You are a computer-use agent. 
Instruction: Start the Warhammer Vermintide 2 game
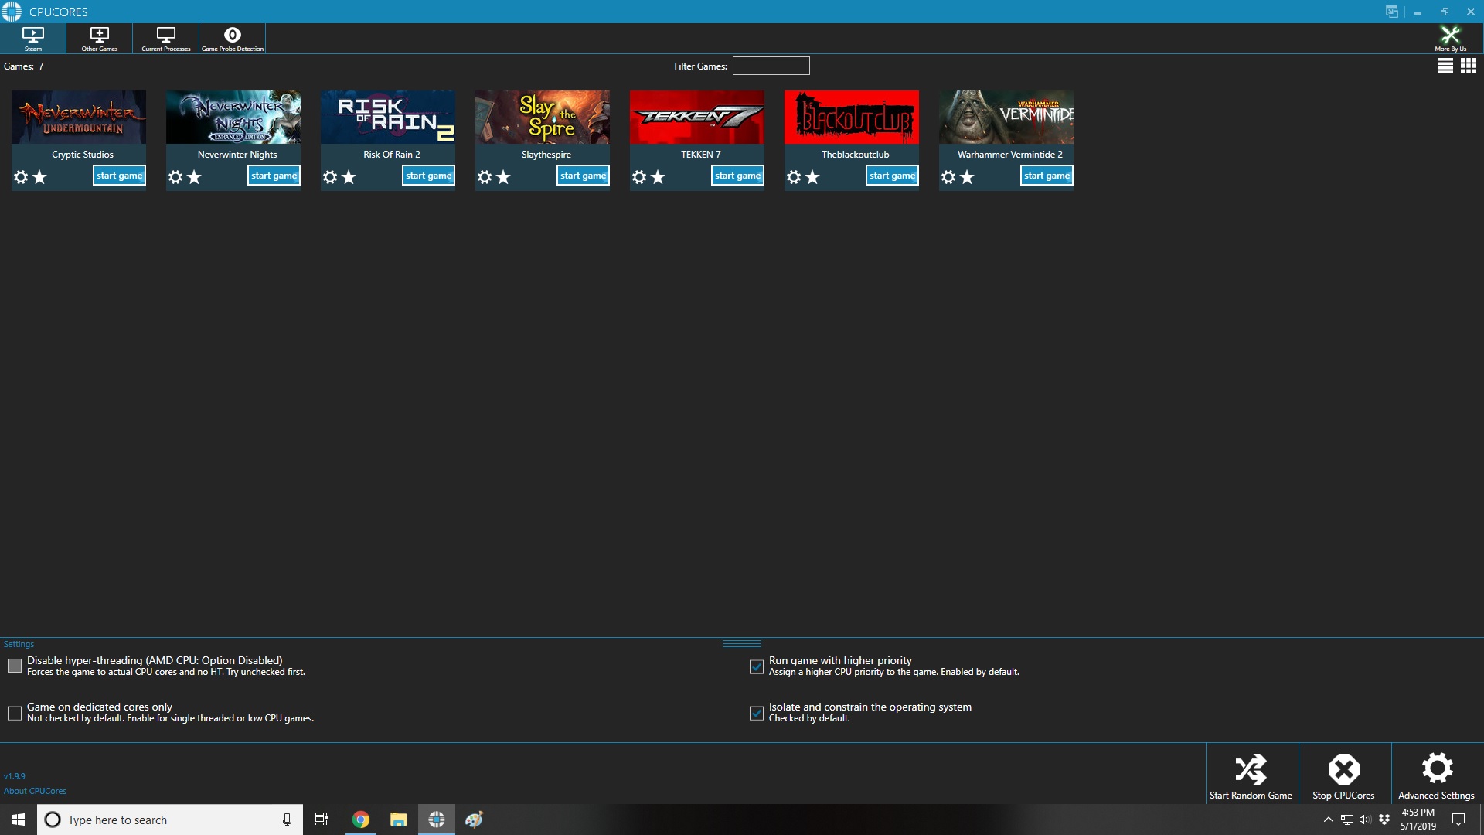1047,176
